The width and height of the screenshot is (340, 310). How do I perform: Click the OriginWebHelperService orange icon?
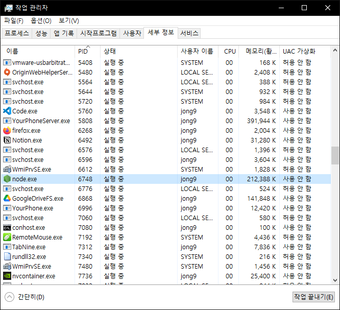tap(7, 72)
